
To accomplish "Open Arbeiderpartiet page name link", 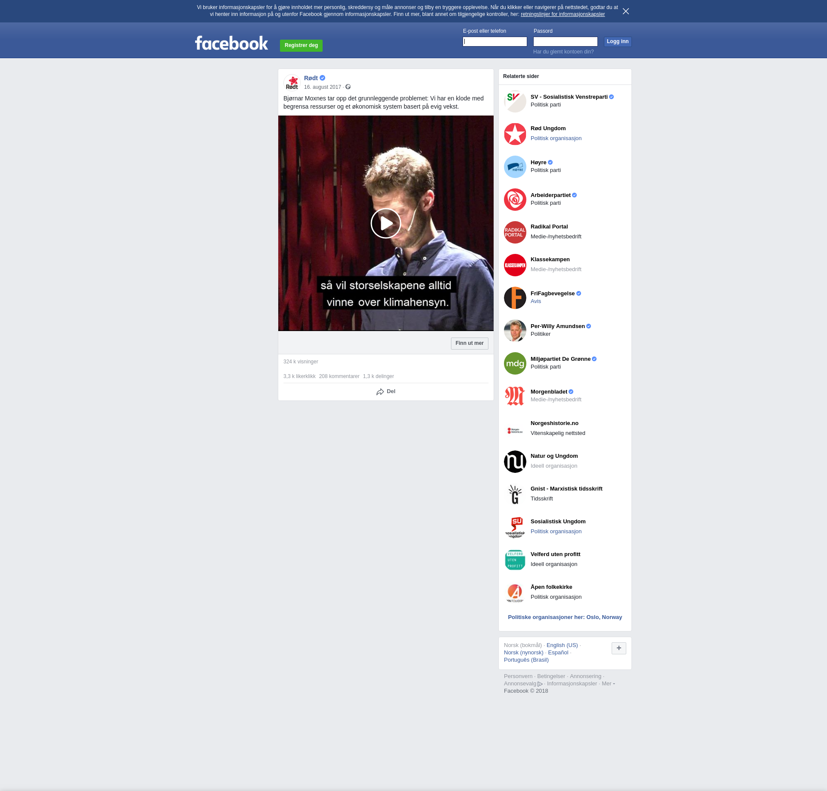I will coord(550,195).
